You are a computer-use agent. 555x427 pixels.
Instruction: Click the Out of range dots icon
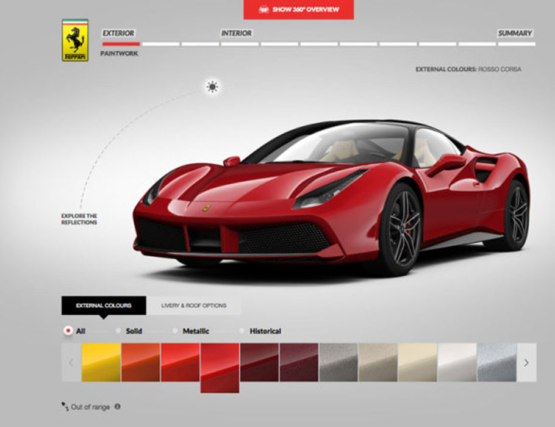pos(65,406)
